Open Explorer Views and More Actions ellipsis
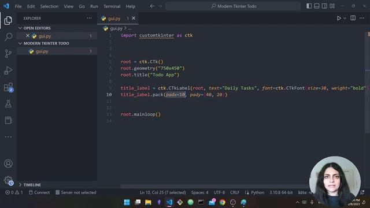370x208 pixels. 89,18
